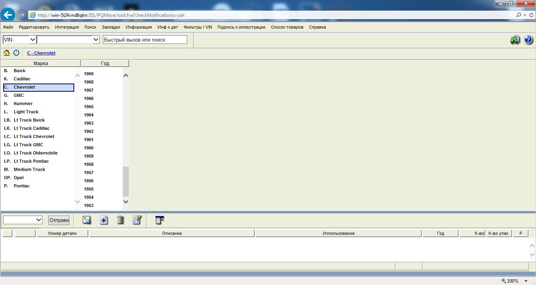This screenshot has width=536, height=285.
Task: Expand the combo box next to VIN
Action: point(96,40)
